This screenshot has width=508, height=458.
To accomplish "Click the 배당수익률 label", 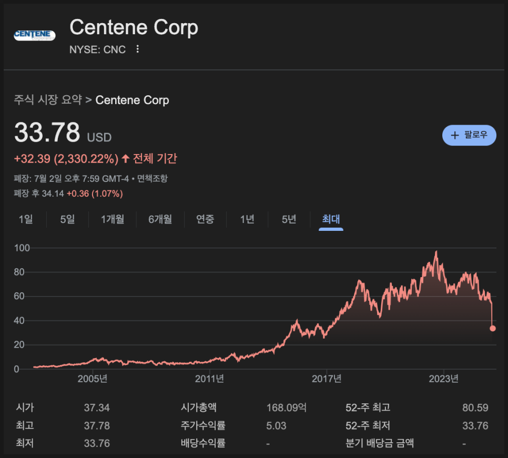I will (203, 443).
